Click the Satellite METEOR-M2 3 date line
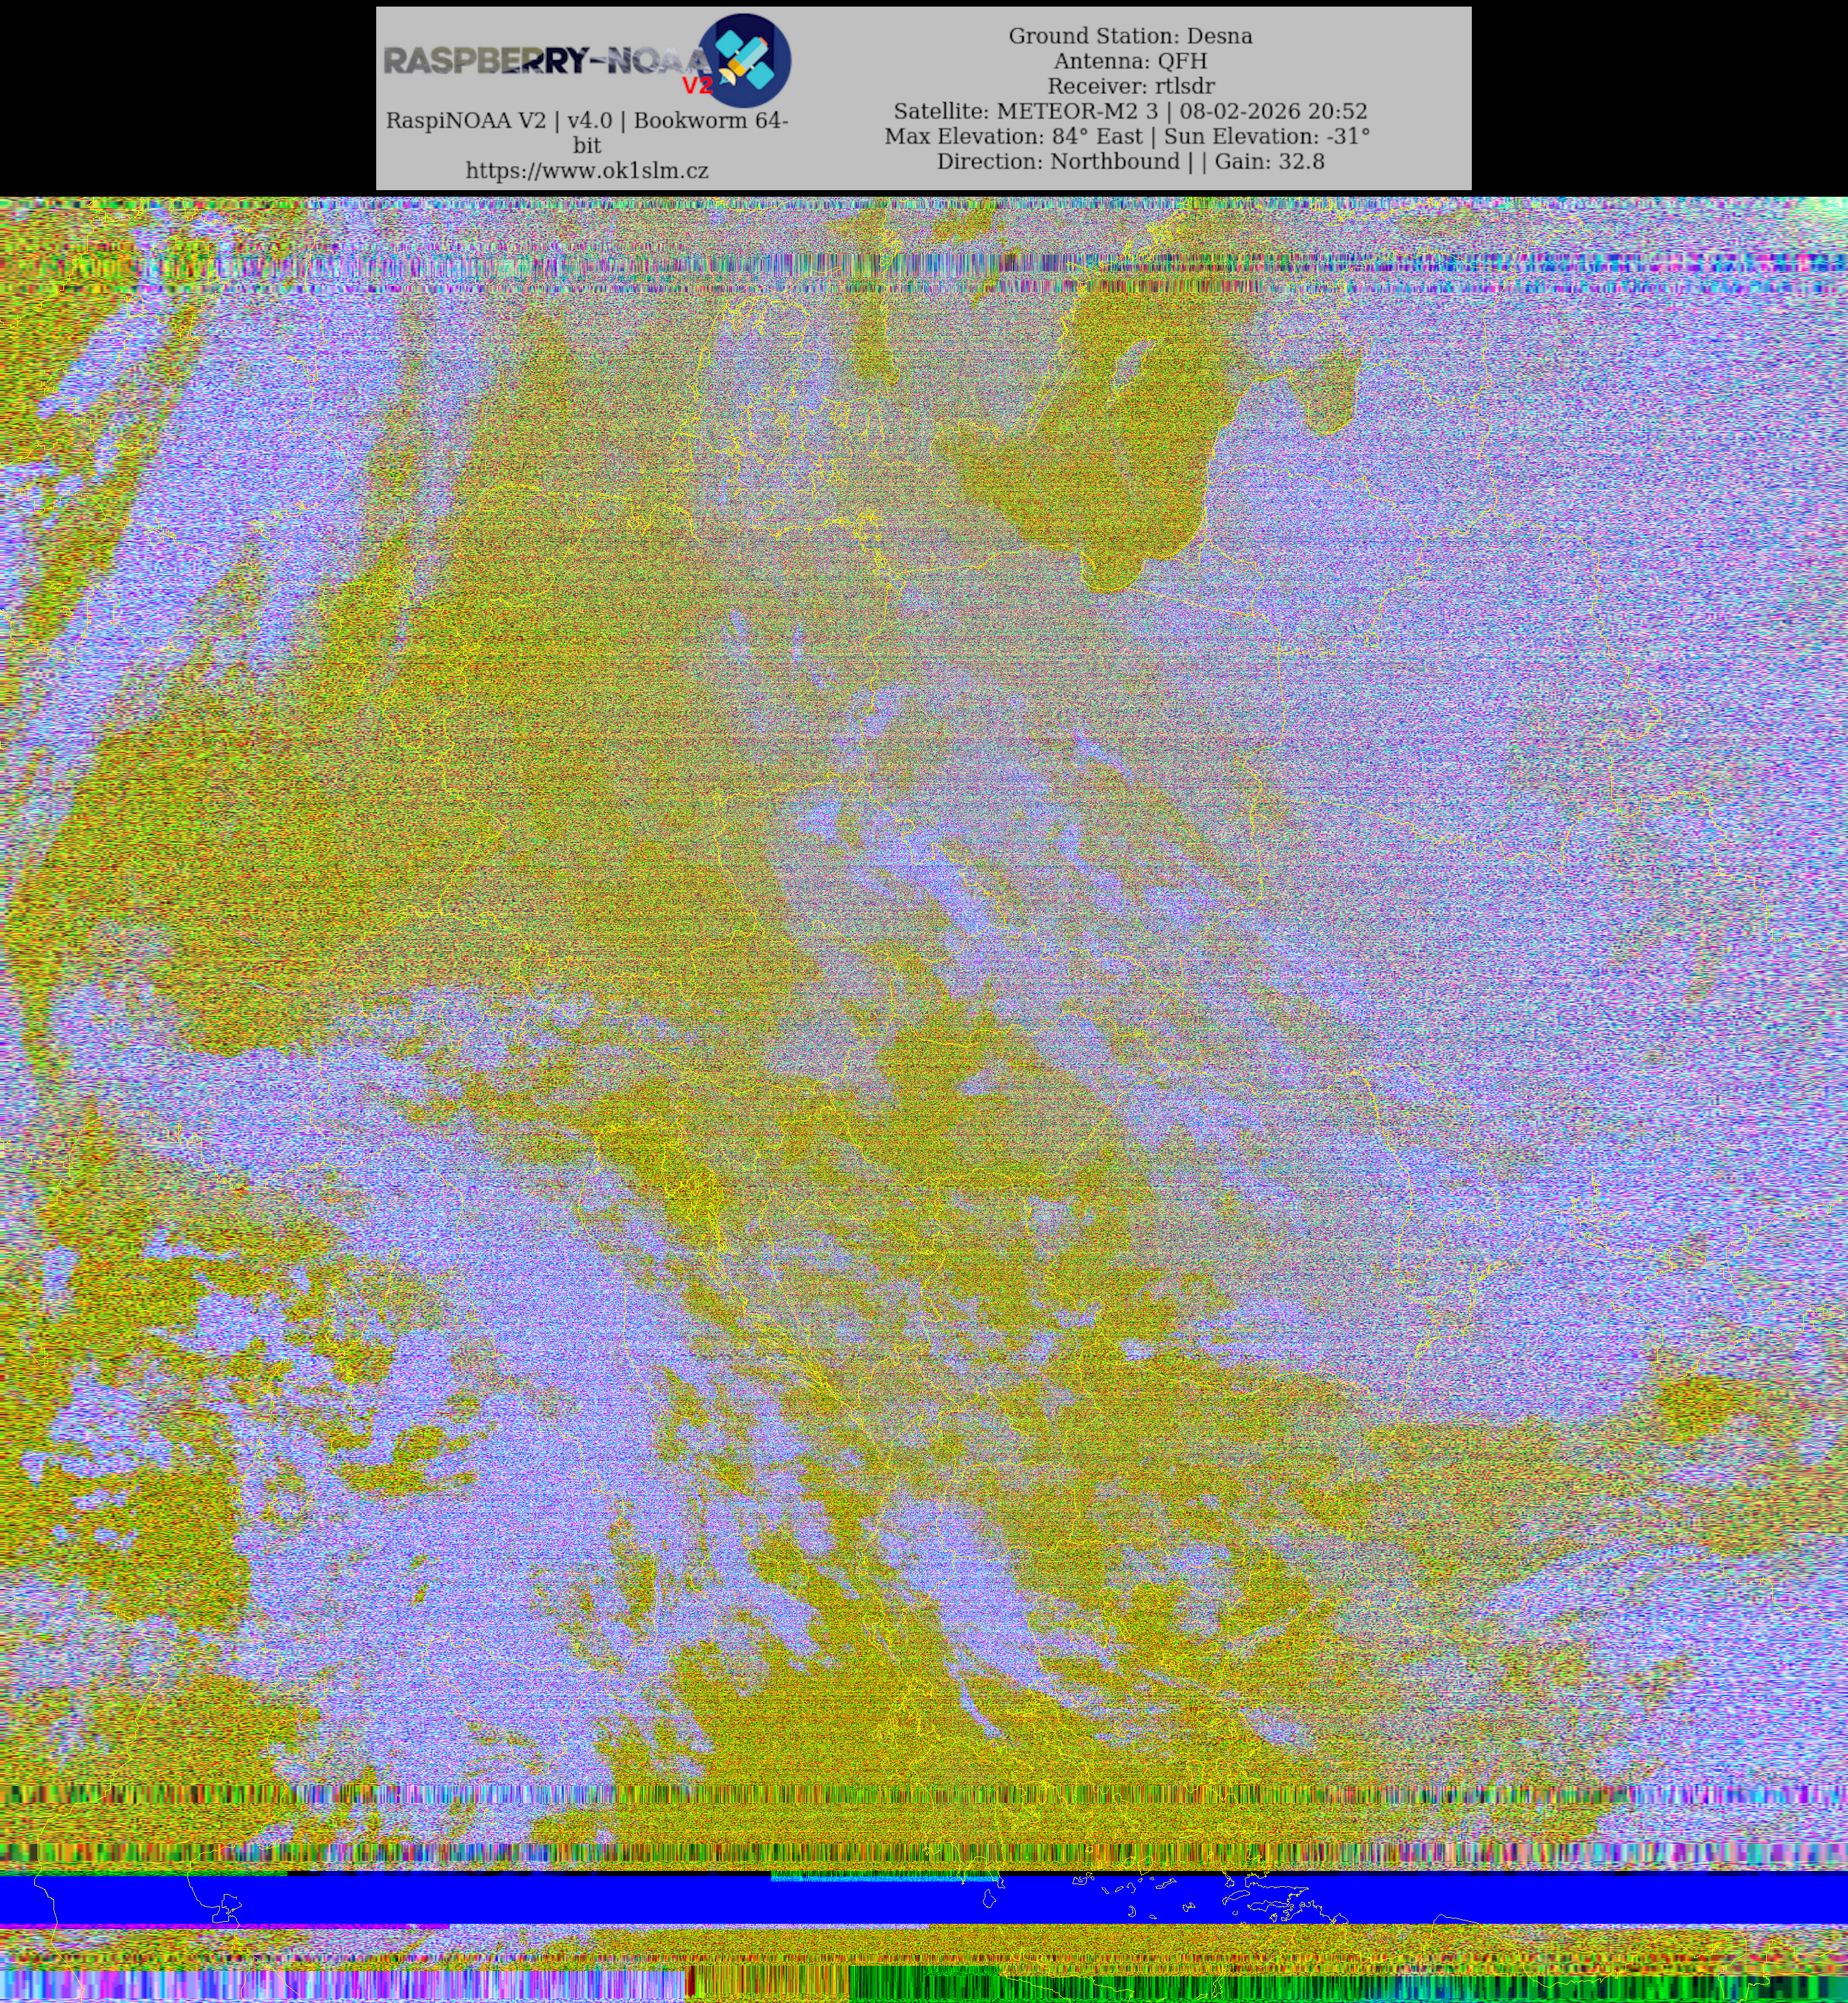This screenshot has width=1848, height=2003. click(1130, 111)
